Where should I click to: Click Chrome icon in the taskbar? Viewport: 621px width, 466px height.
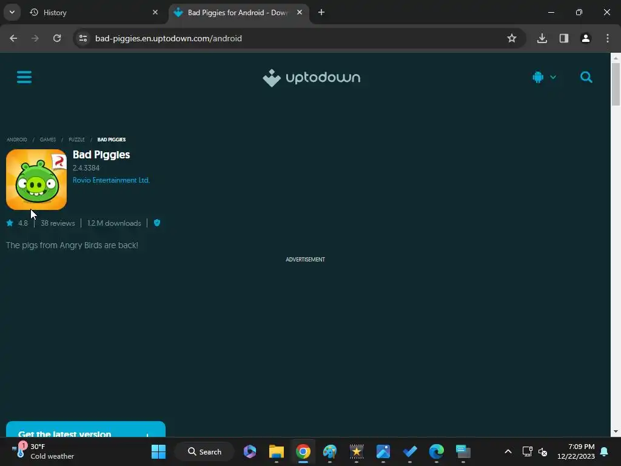tap(303, 451)
